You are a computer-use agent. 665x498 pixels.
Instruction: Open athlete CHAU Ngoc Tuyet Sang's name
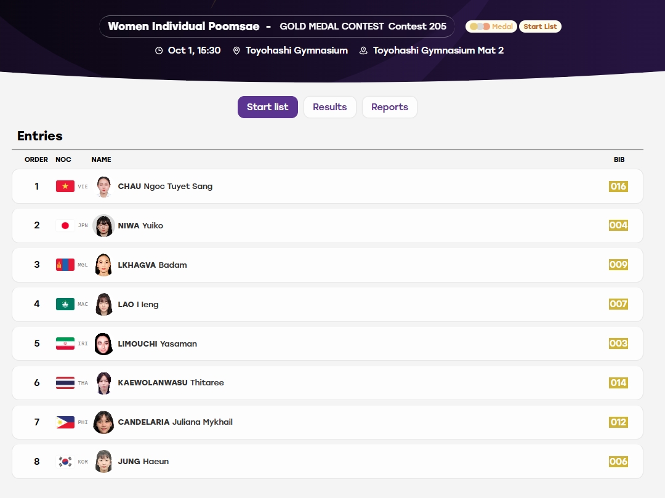[x=165, y=187]
